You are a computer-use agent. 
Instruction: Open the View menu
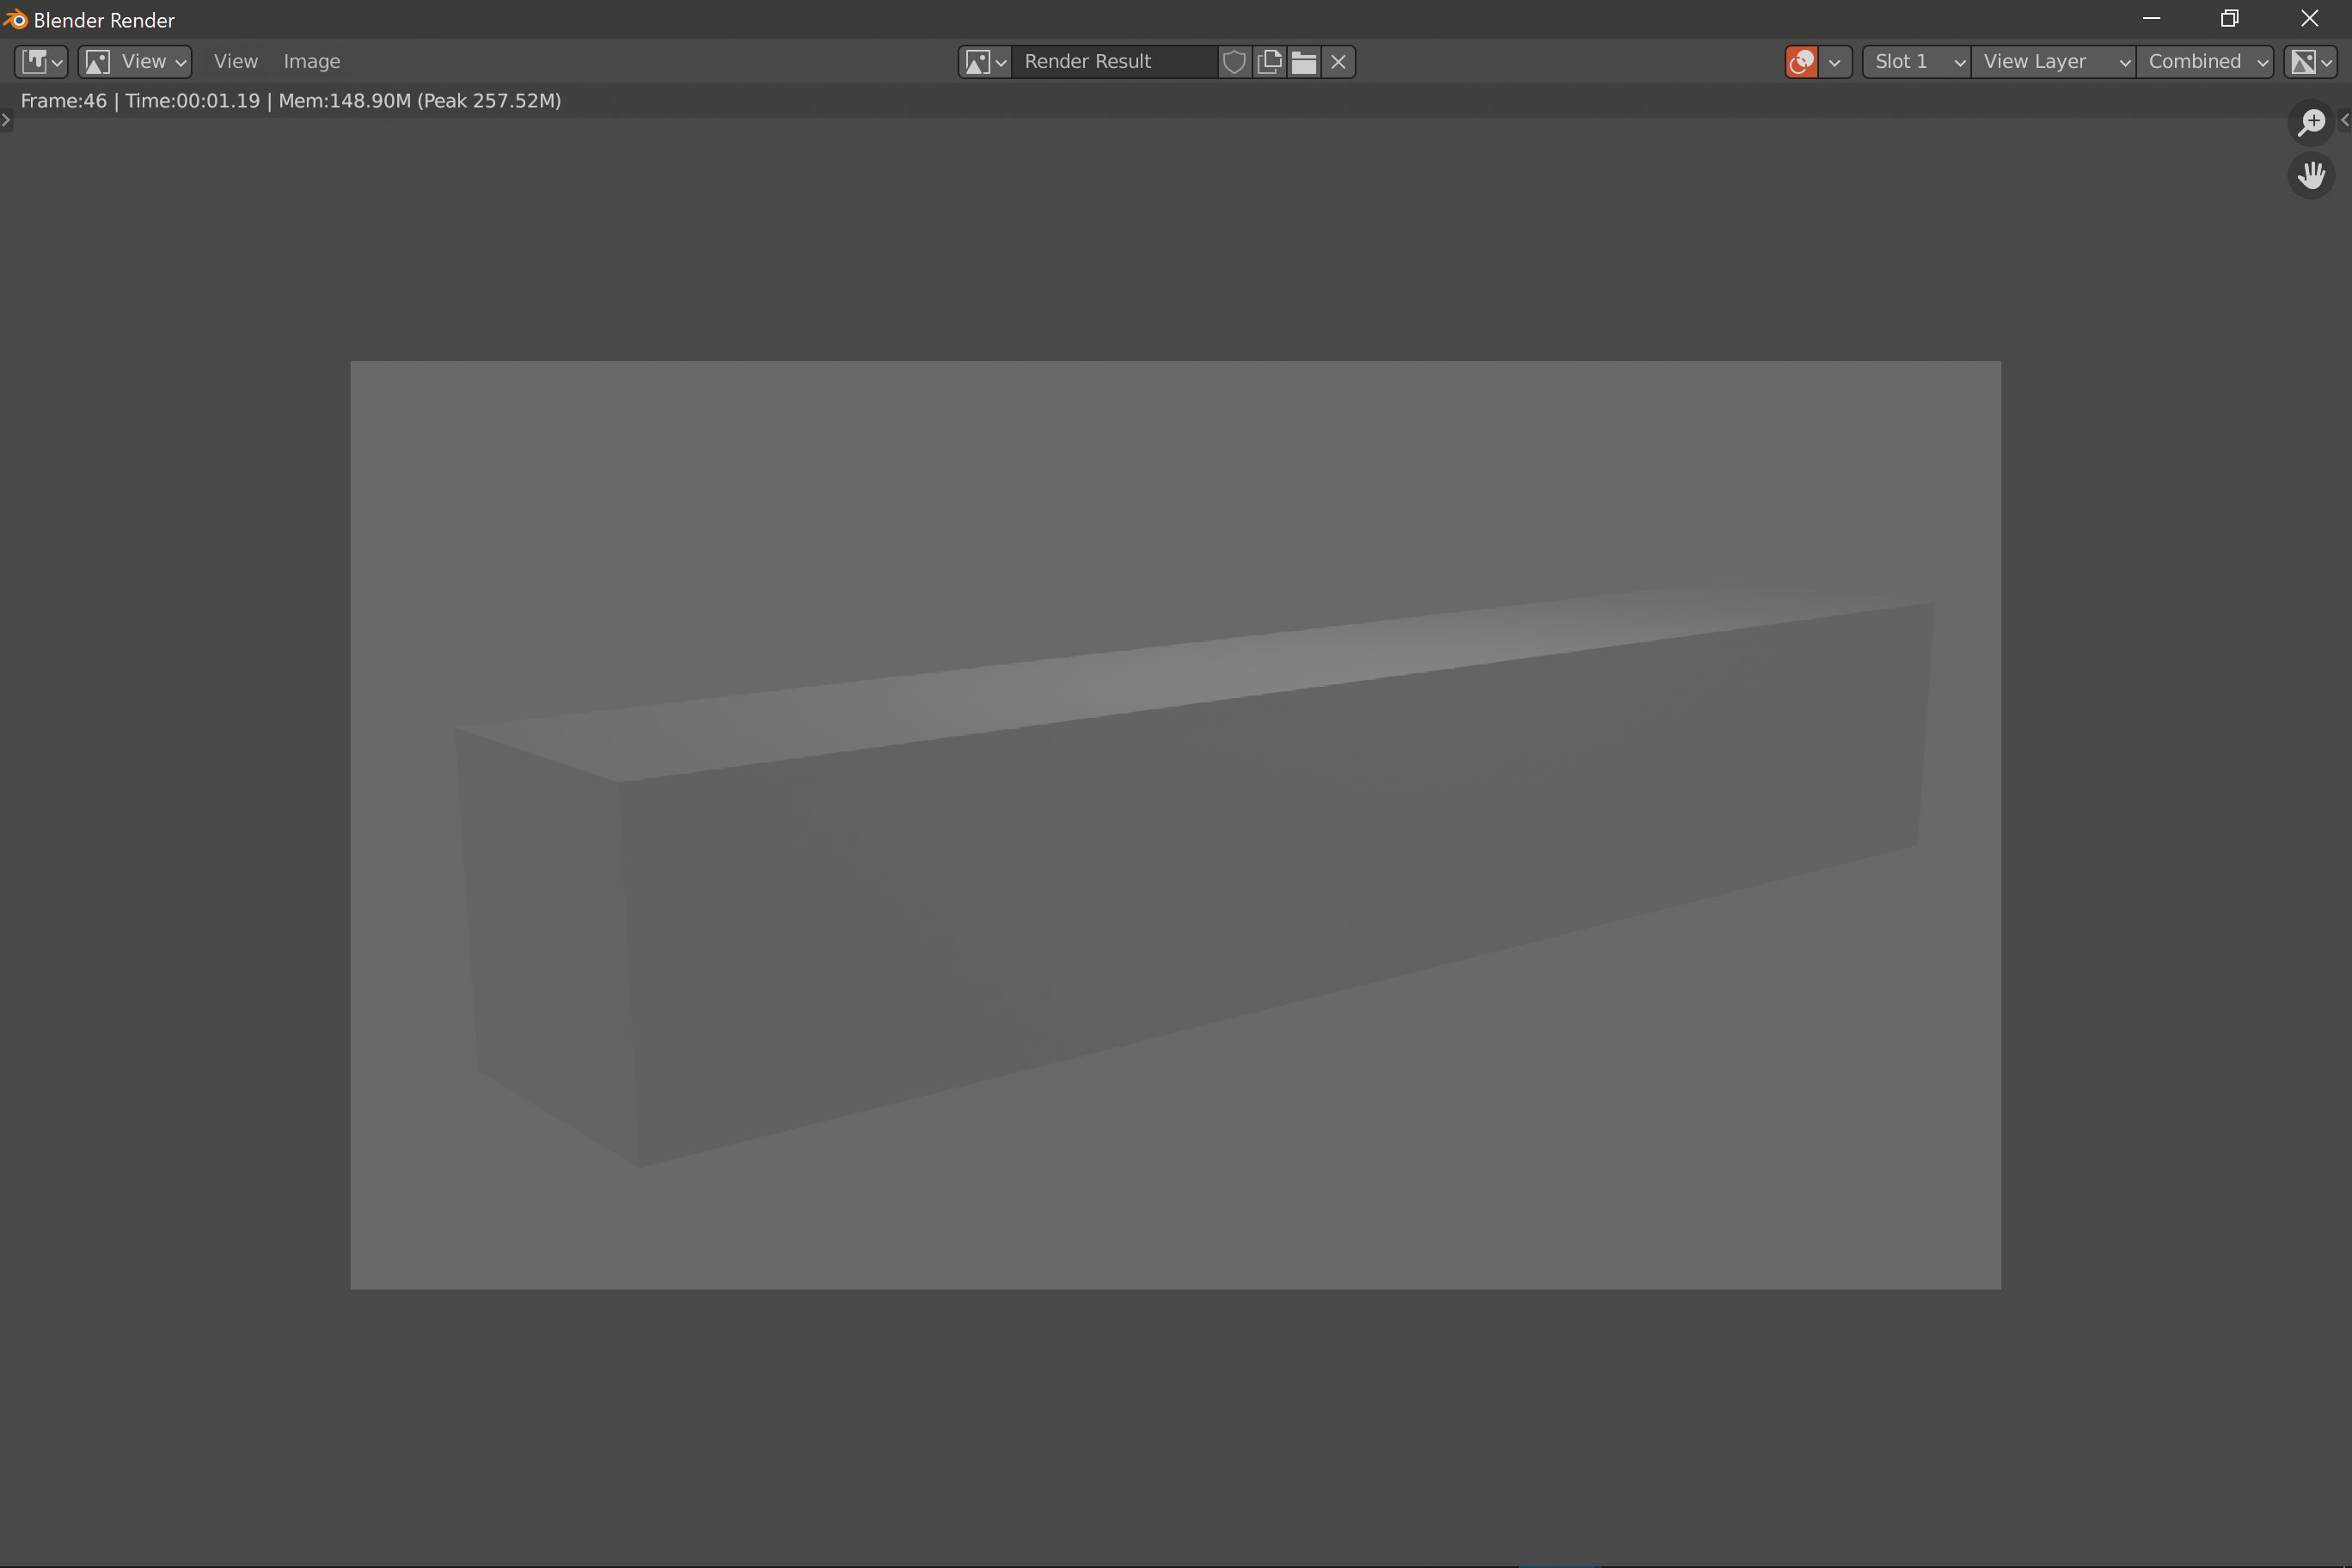click(235, 61)
